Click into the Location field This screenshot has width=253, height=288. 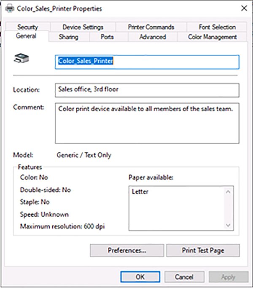147,90
